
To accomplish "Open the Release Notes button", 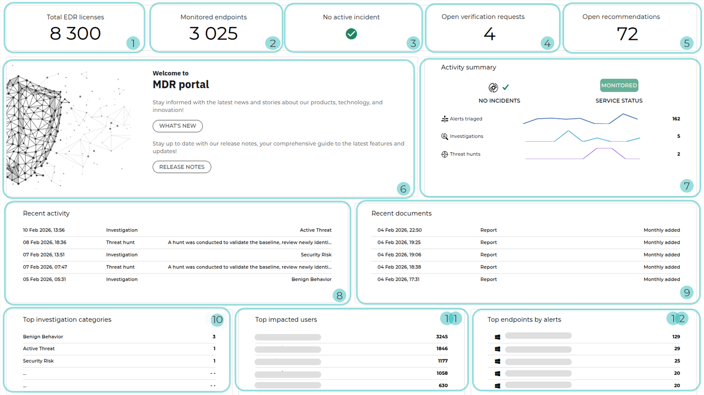I will 182,167.
